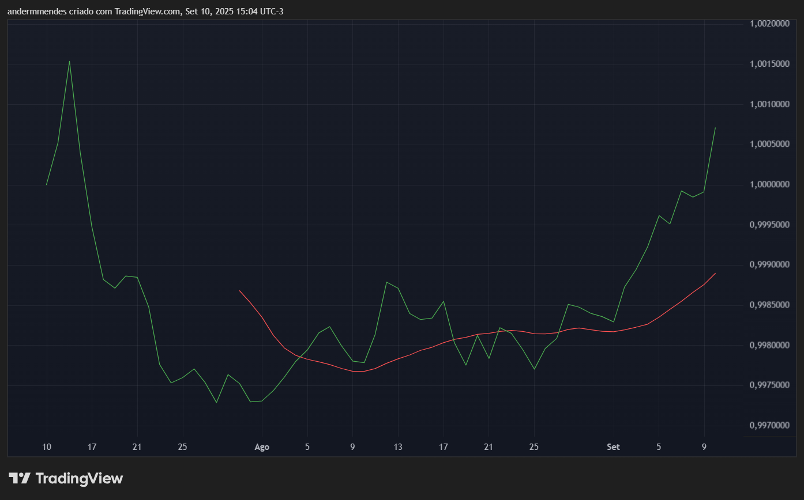Click price label 0,9980000
The width and height of the screenshot is (804, 500).
coord(770,345)
